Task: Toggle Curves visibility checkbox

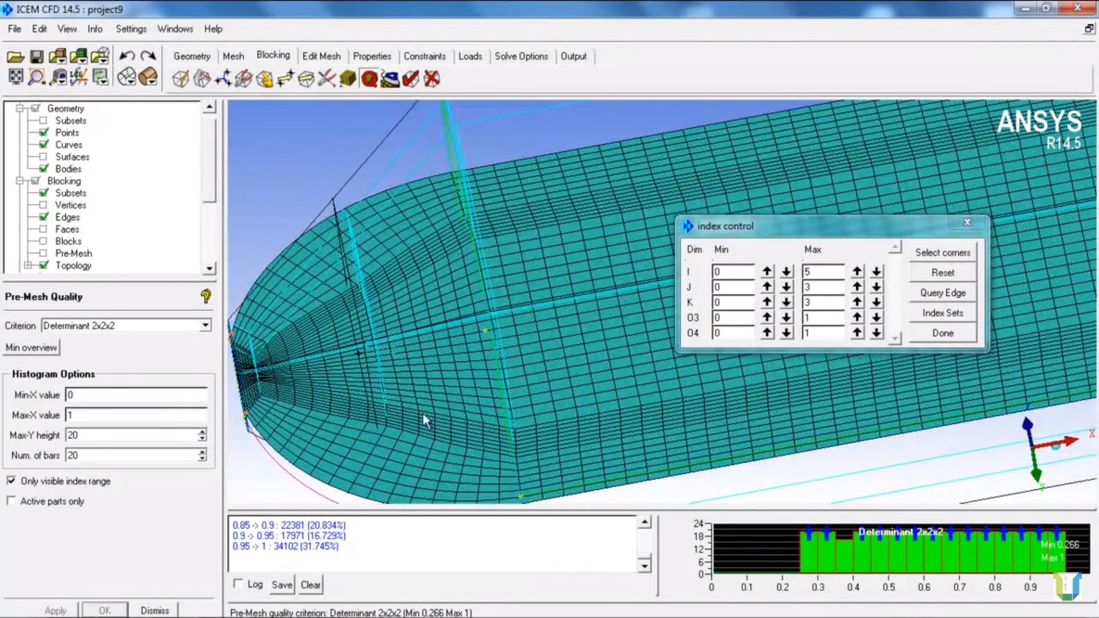Action: coord(43,144)
